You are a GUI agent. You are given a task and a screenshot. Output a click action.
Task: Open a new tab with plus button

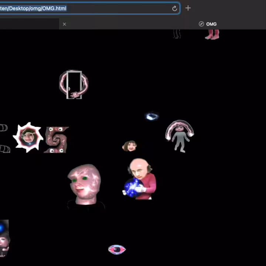pyautogui.click(x=188, y=8)
